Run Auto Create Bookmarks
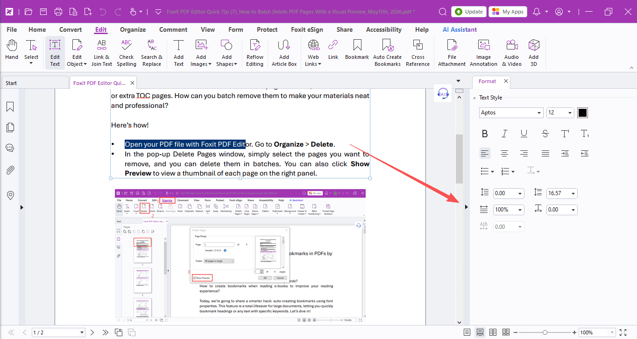Viewport: 637px width, 339px height. point(387,52)
